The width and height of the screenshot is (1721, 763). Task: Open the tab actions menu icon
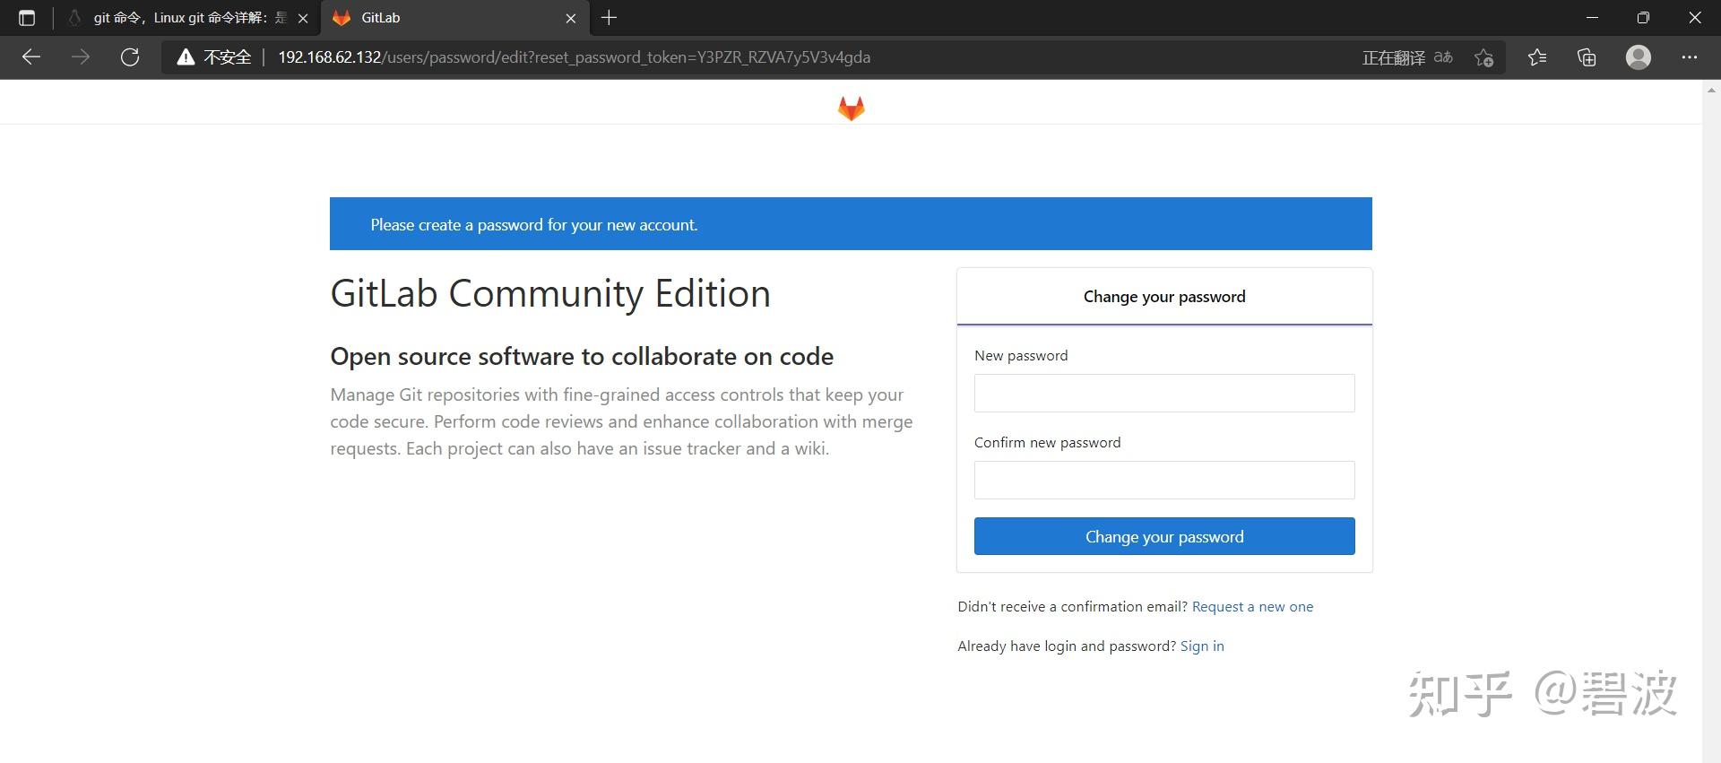(27, 18)
